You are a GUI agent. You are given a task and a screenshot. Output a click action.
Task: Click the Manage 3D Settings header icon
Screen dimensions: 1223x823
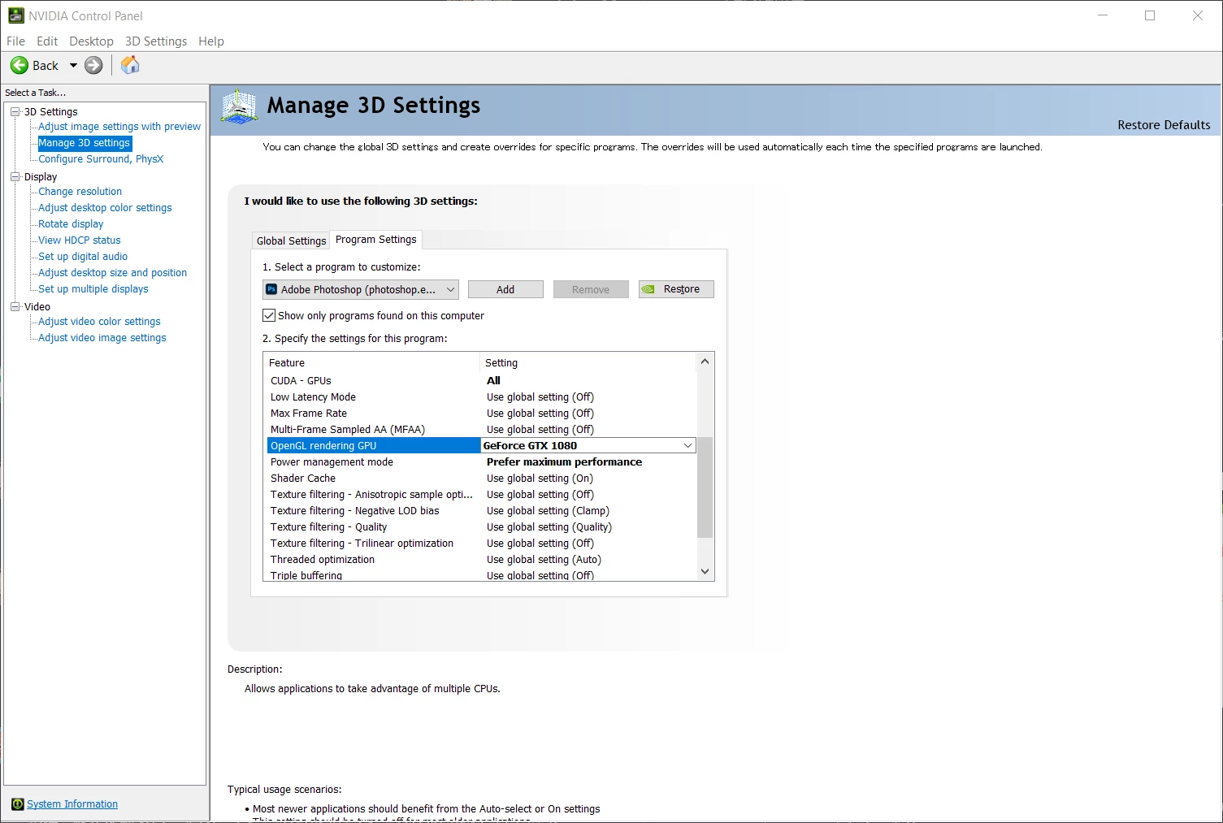click(x=239, y=106)
